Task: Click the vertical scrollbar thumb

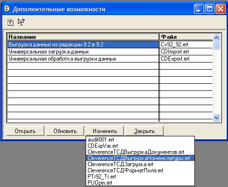Action: pyautogui.click(x=216, y=45)
